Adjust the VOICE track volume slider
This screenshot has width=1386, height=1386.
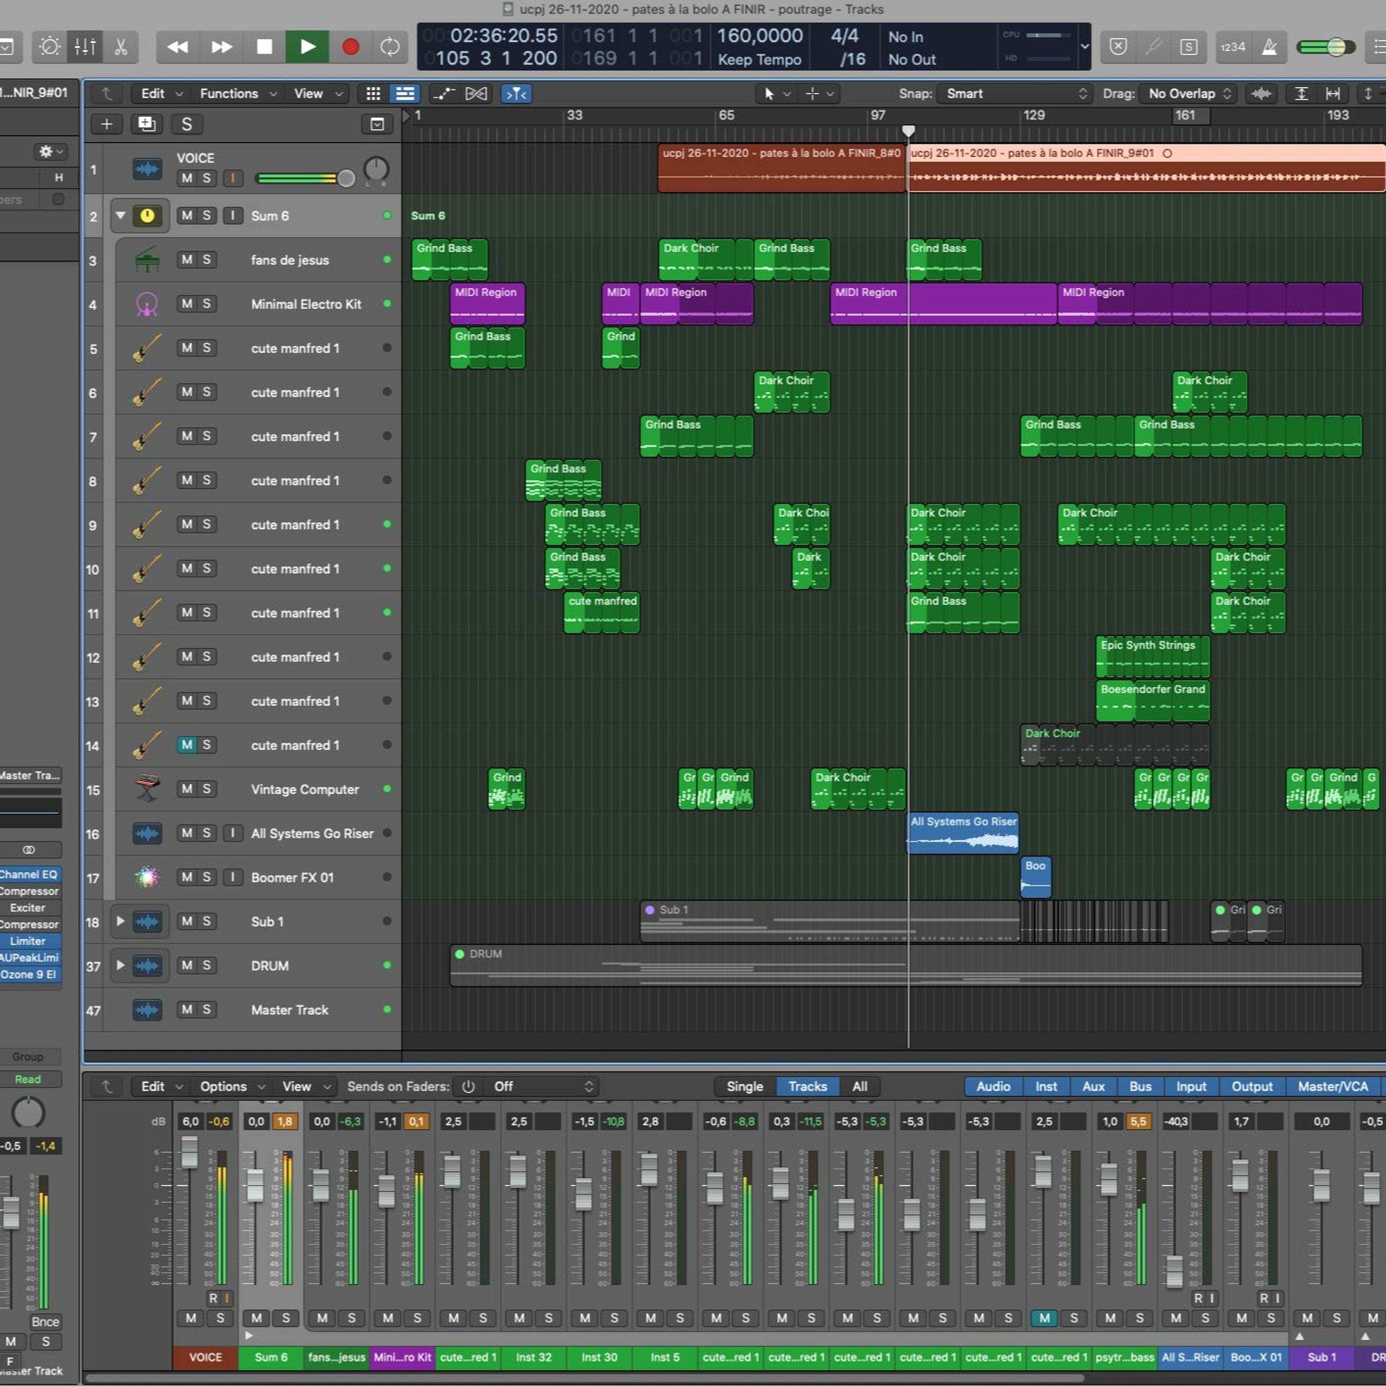coord(346,178)
